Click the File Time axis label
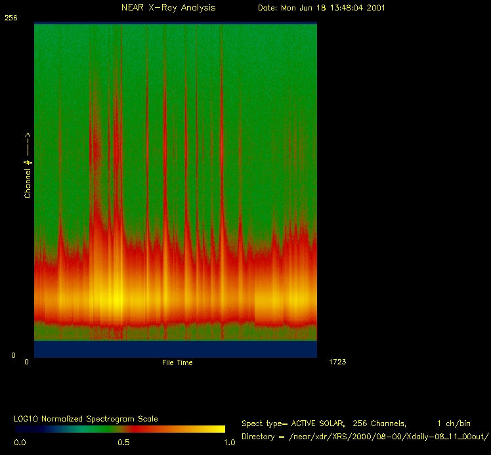This screenshot has width=491, height=455. 177,362
